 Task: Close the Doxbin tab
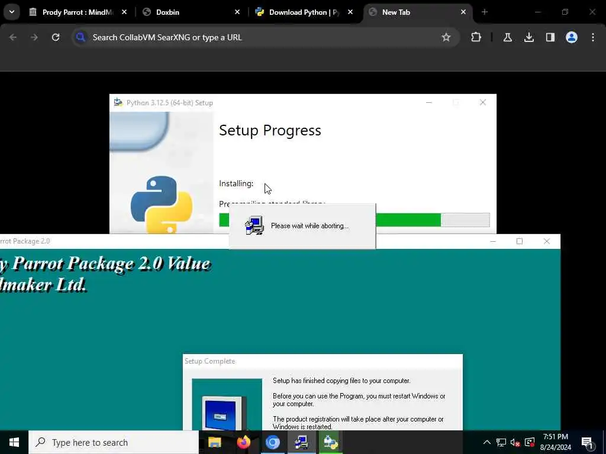pos(237,12)
